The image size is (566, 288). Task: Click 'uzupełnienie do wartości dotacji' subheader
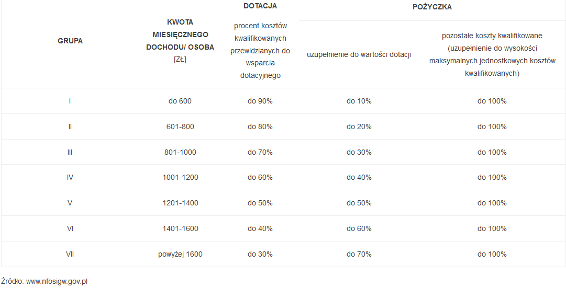[x=359, y=55]
